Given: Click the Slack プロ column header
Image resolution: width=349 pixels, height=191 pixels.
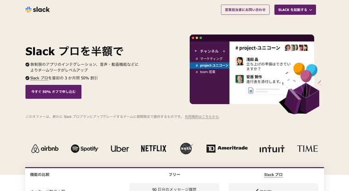Looking at the screenshot, I should [273, 175].
